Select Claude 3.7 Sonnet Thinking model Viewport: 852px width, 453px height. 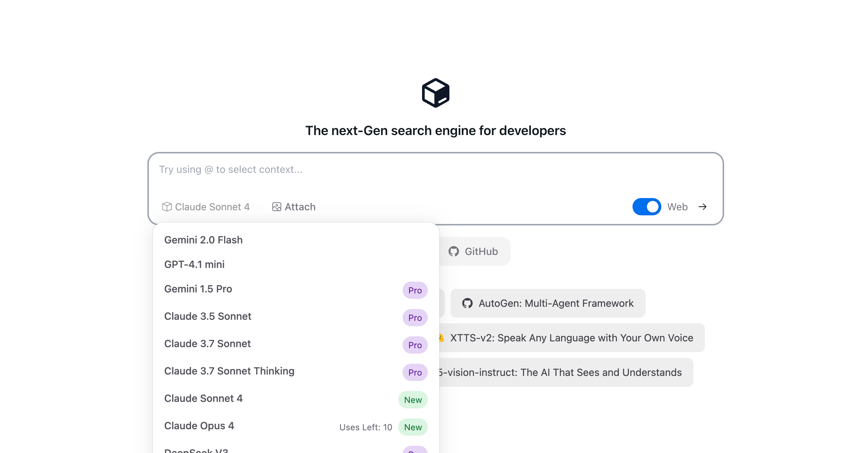[x=296, y=372]
